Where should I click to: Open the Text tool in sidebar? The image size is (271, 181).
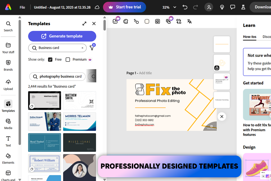(8, 142)
